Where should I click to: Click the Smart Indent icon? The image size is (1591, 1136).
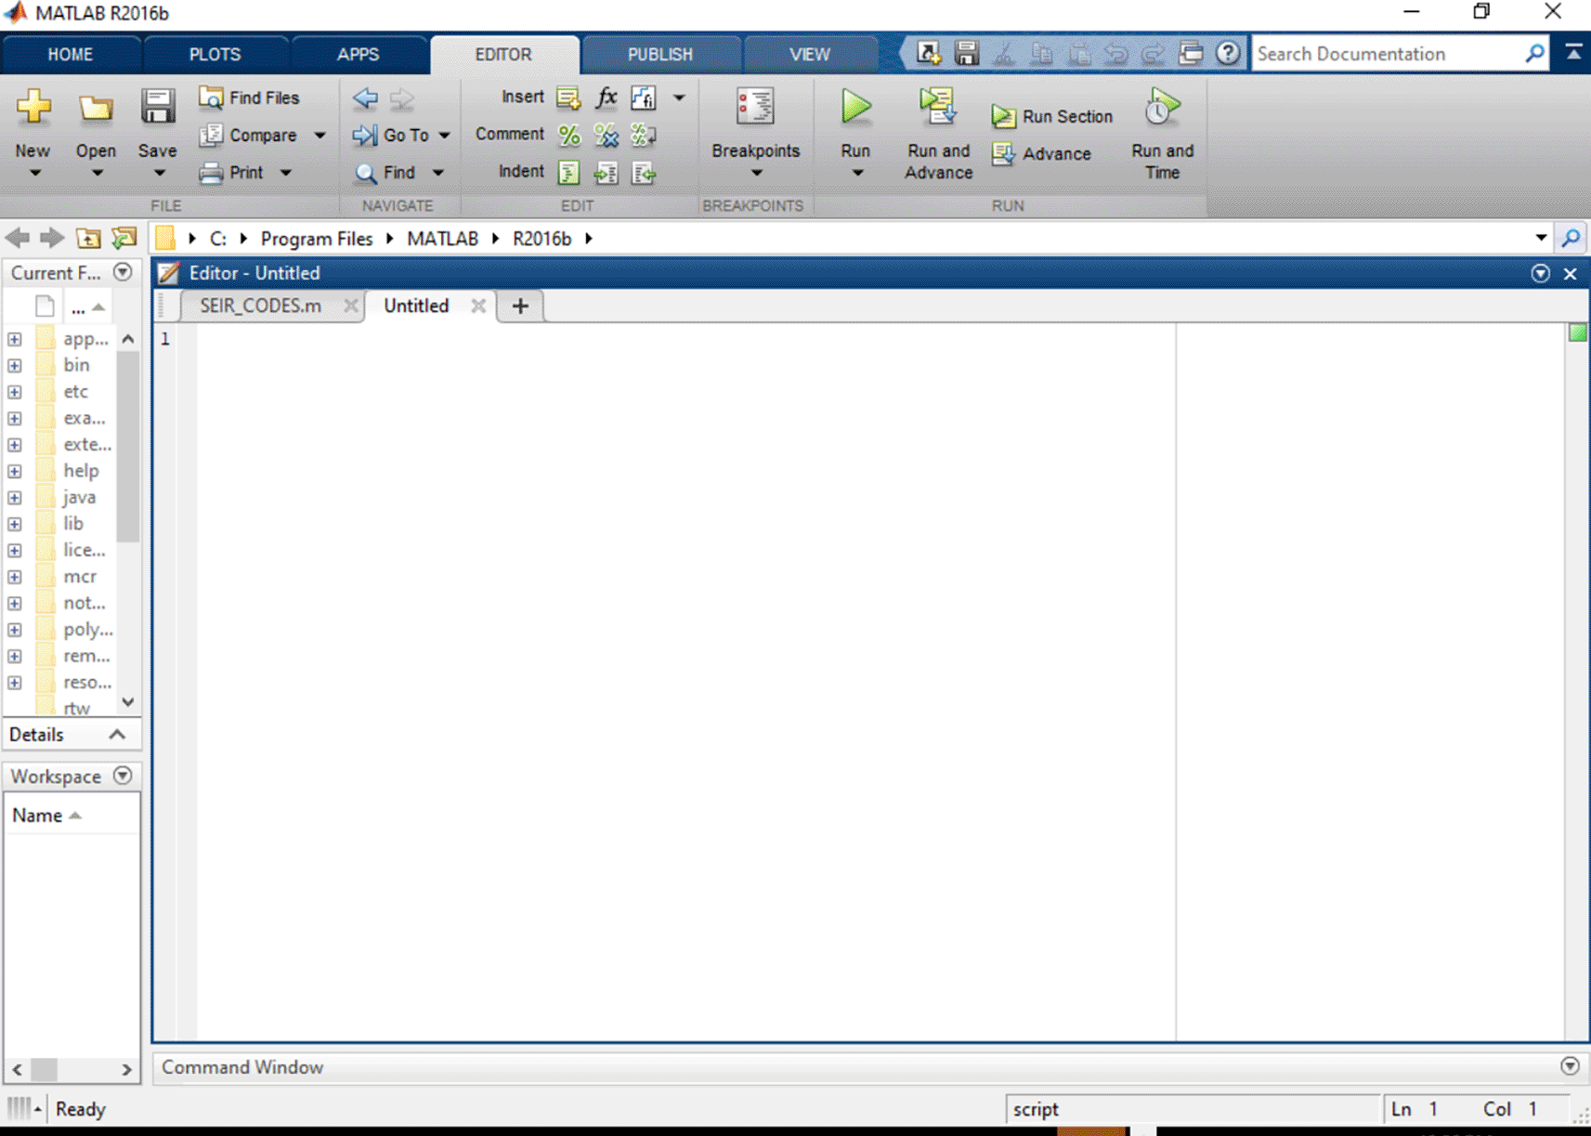[x=568, y=173]
